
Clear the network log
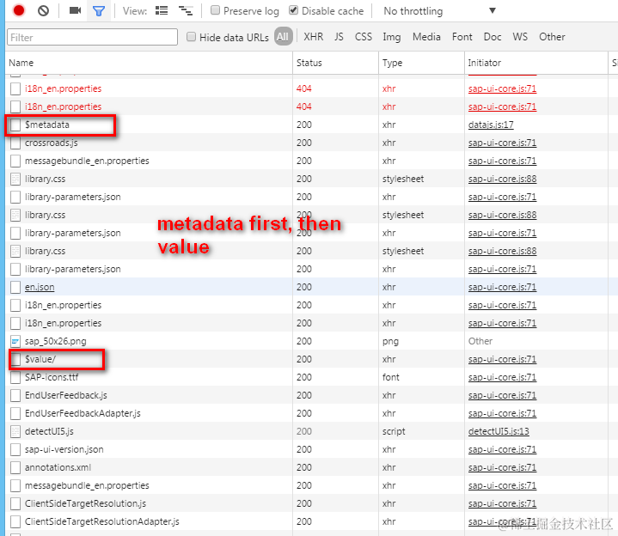(x=43, y=10)
